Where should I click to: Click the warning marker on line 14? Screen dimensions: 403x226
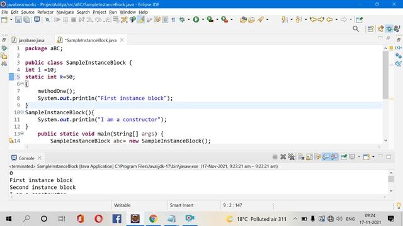click(x=11, y=141)
